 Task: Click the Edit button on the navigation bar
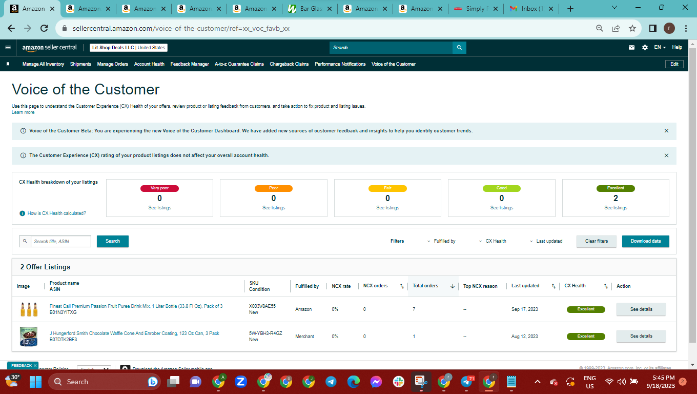coord(674,64)
